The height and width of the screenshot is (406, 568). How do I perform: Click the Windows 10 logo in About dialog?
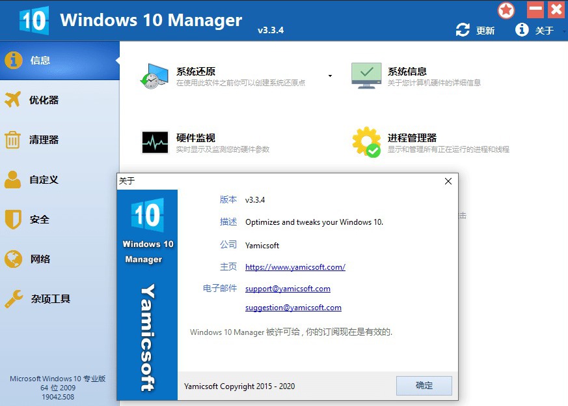point(148,215)
